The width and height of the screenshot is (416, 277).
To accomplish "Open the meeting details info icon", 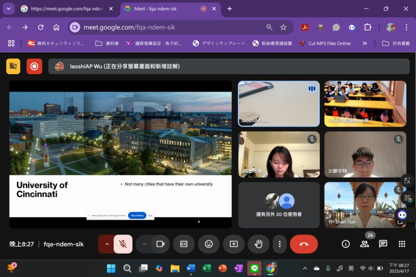I will (345, 244).
